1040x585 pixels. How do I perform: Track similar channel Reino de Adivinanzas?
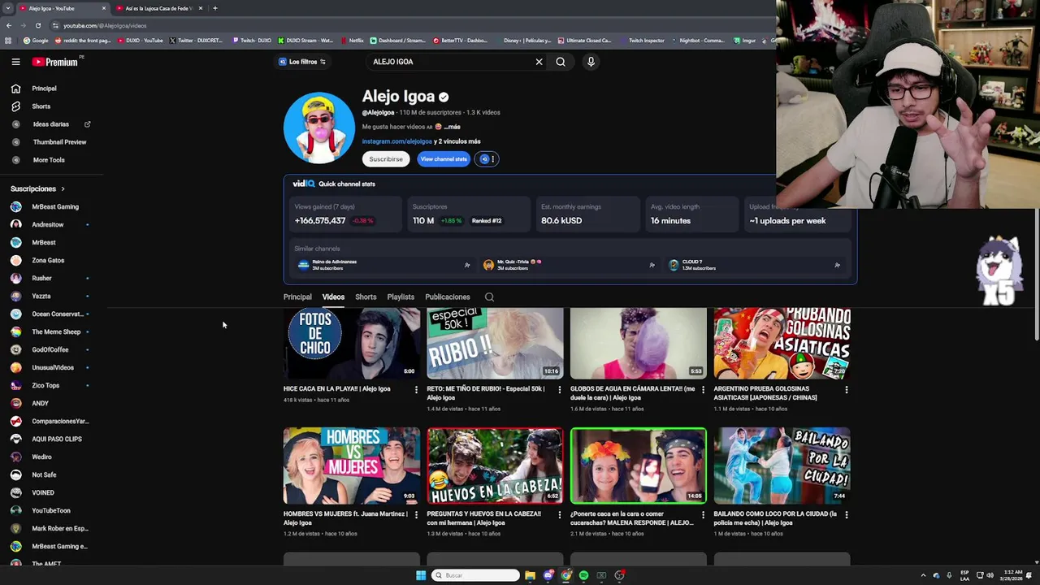pyautogui.click(x=466, y=266)
